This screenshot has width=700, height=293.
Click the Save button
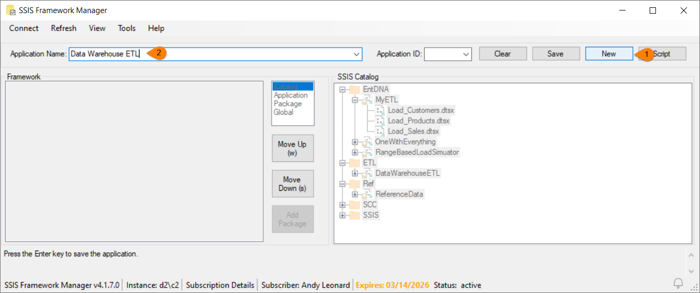[555, 53]
